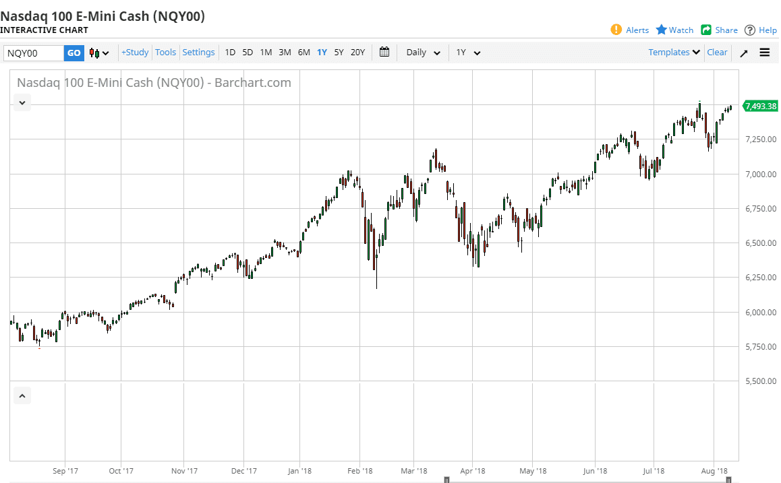Viewport: 781px width, 483px height.
Task: Open the hamburger menu icon
Action: click(x=765, y=53)
